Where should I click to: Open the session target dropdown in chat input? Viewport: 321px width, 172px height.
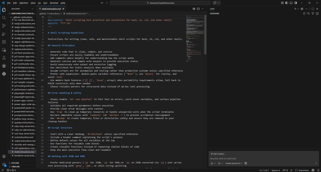coord(213,163)
